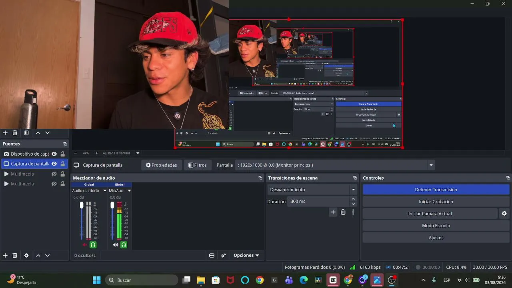This screenshot has height=288, width=512.
Task: Move the selected source up using the bottom Fuentes arrow
Action: click(38, 255)
